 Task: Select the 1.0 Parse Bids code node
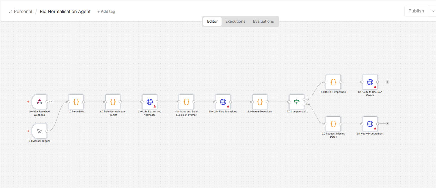[76, 102]
